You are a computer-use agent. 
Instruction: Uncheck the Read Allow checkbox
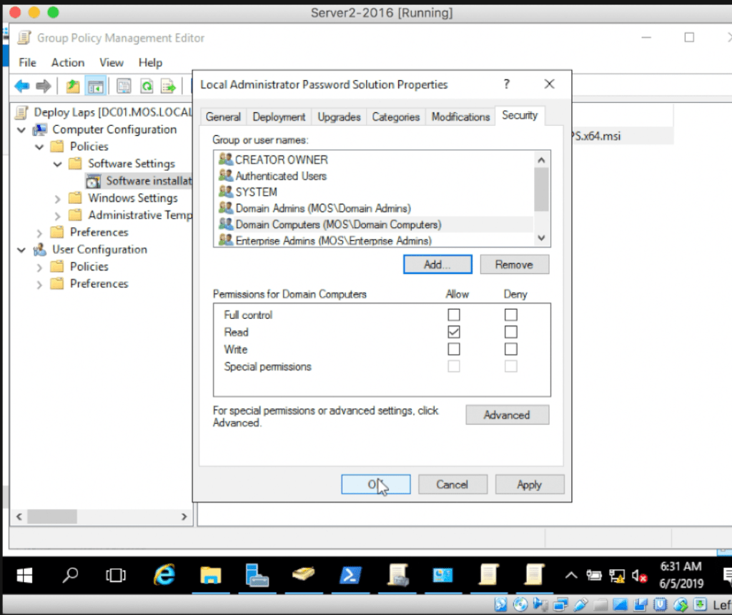tap(454, 332)
